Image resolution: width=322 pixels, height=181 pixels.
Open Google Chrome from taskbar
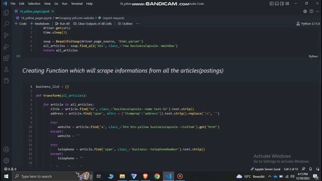[157, 176]
